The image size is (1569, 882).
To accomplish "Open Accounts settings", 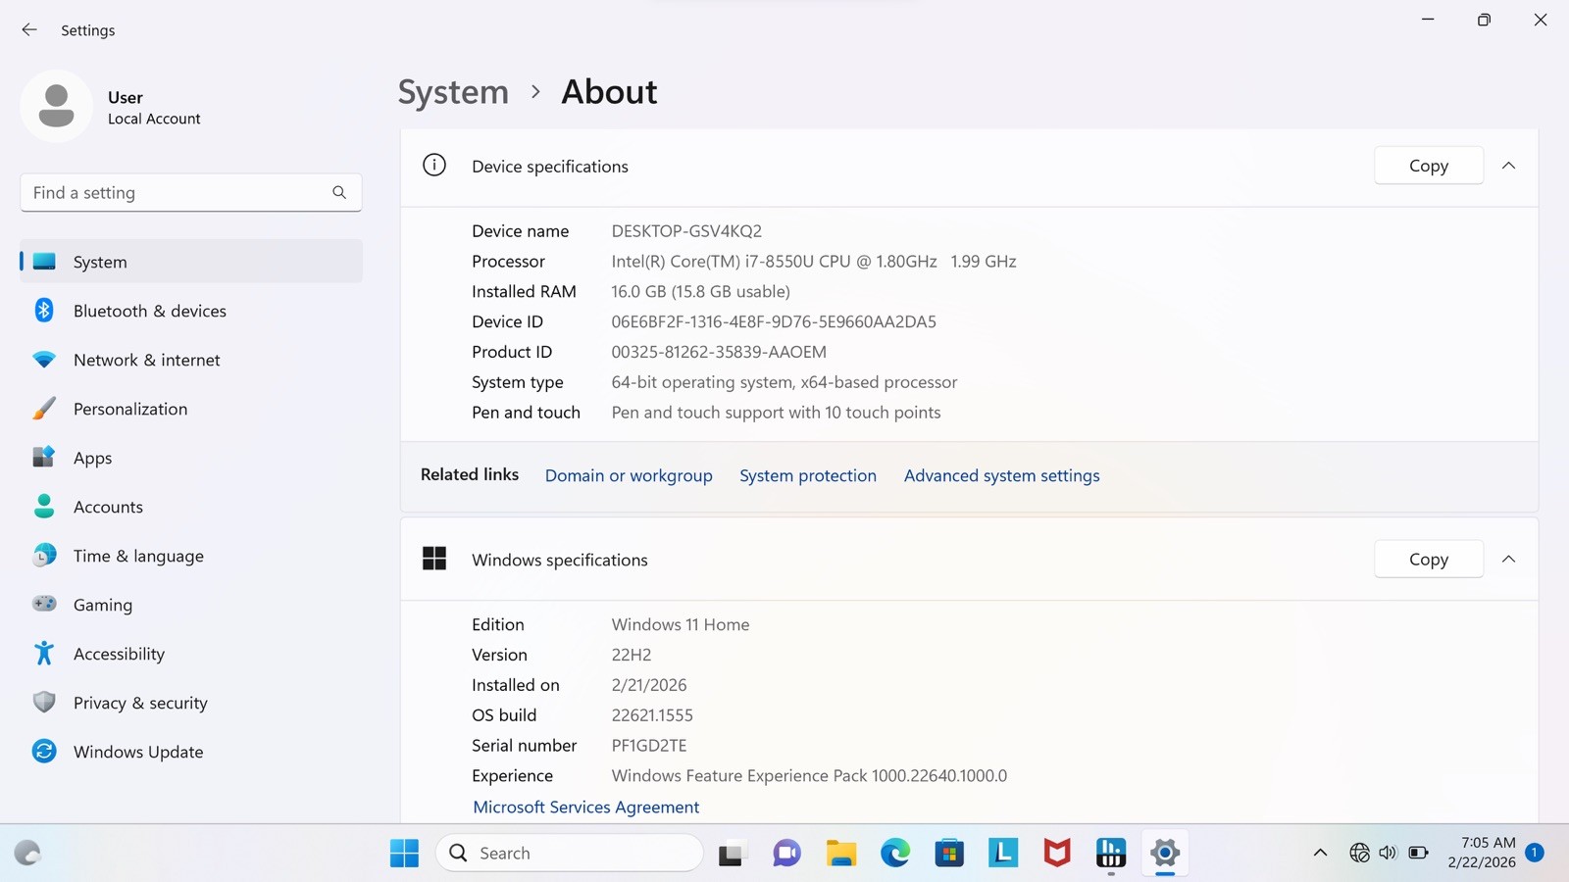I will 191,507.
